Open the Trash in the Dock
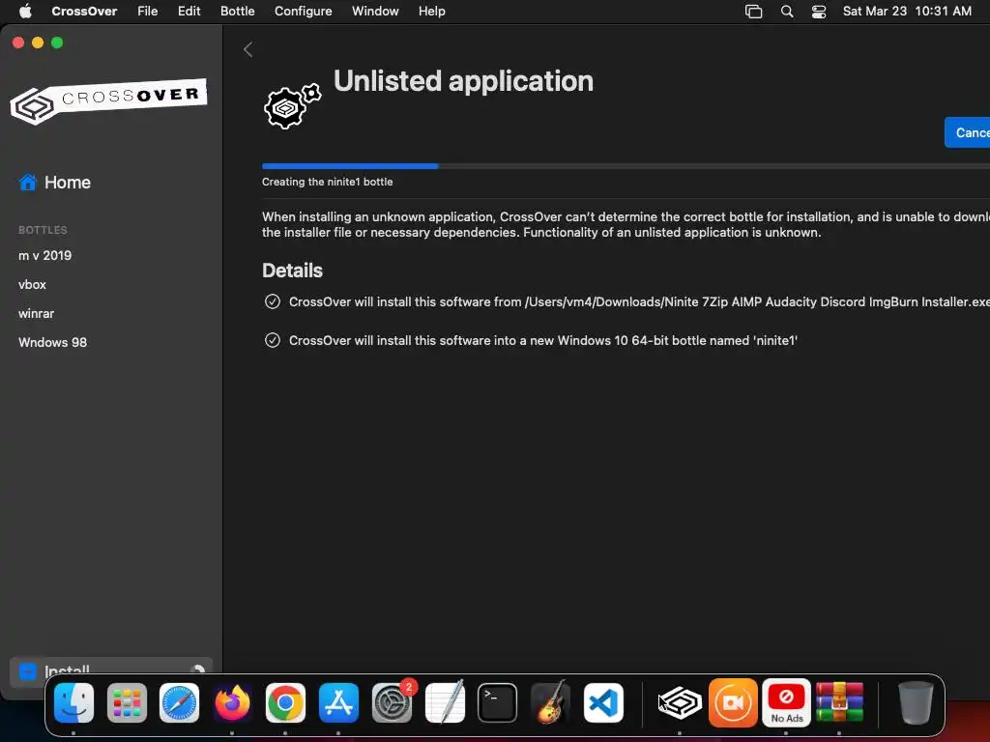Viewport: 990px width, 742px height. (916, 703)
